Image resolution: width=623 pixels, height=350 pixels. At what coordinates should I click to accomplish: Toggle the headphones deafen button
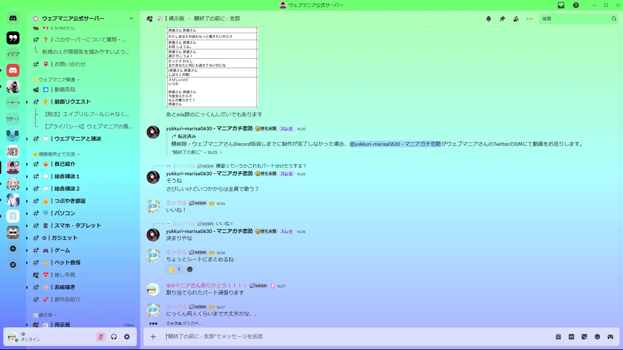(114, 337)
